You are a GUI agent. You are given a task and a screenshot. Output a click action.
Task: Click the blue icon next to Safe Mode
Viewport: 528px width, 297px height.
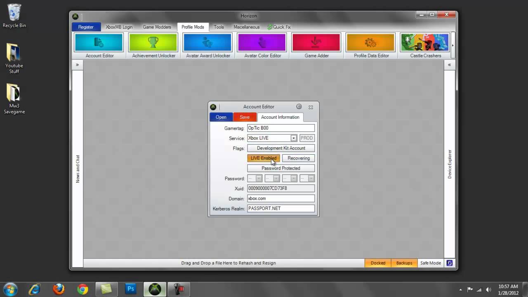450,263
